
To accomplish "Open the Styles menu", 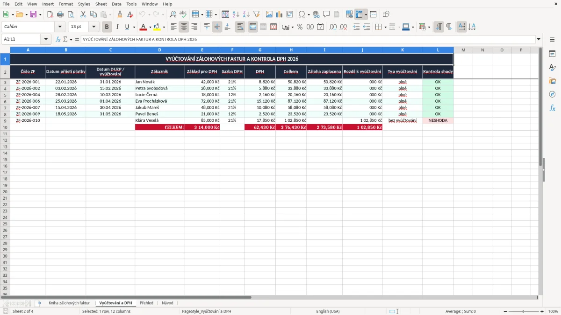I will pyautogui.click(x=84, y=4).
